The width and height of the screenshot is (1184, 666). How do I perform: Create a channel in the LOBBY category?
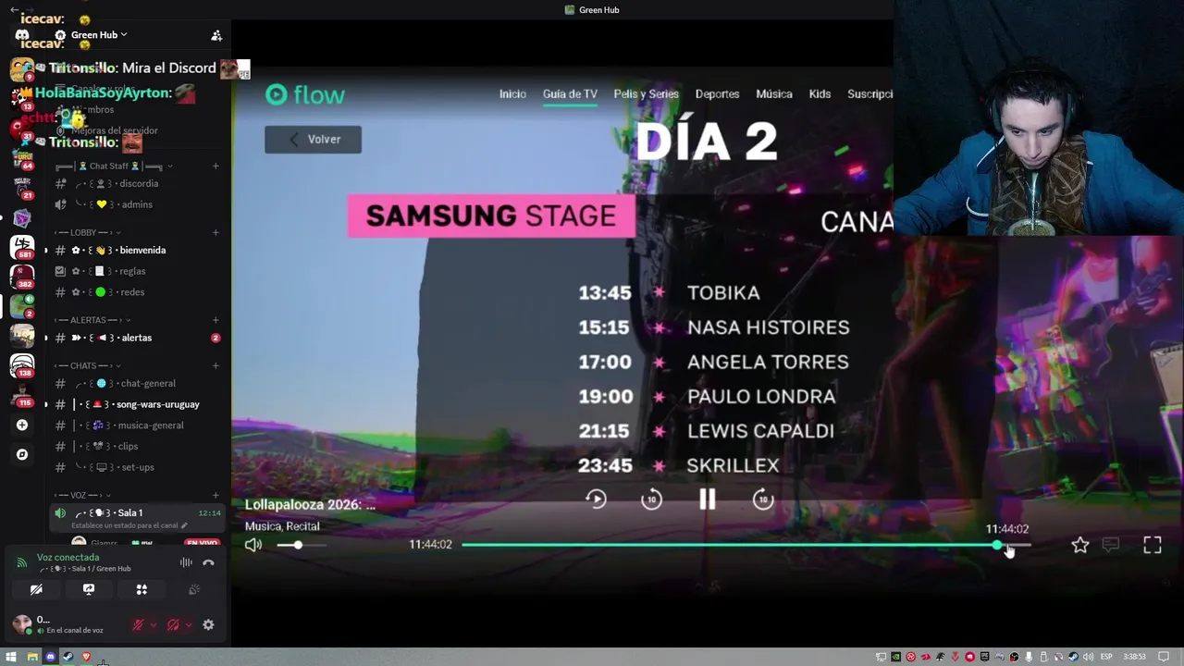coord(216,232)
